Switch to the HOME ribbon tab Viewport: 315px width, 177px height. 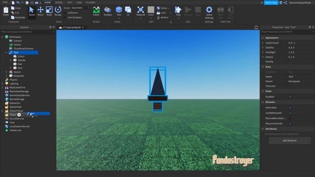coord(48,2)
